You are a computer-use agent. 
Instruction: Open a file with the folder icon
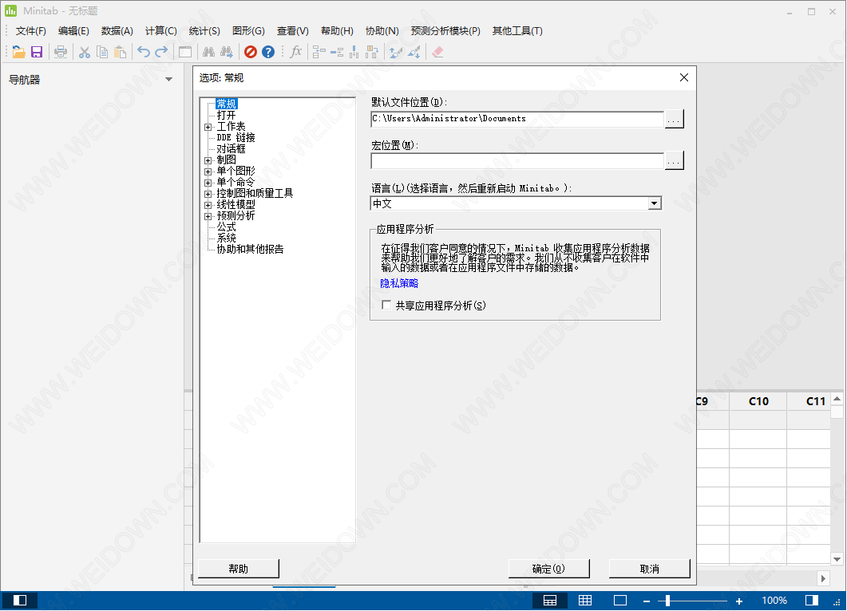coord(19,52)
